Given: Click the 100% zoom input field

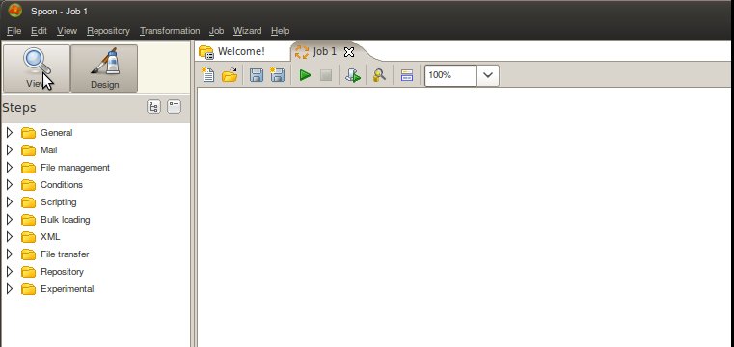Looking at the screenshot, I should pos(450,75).
